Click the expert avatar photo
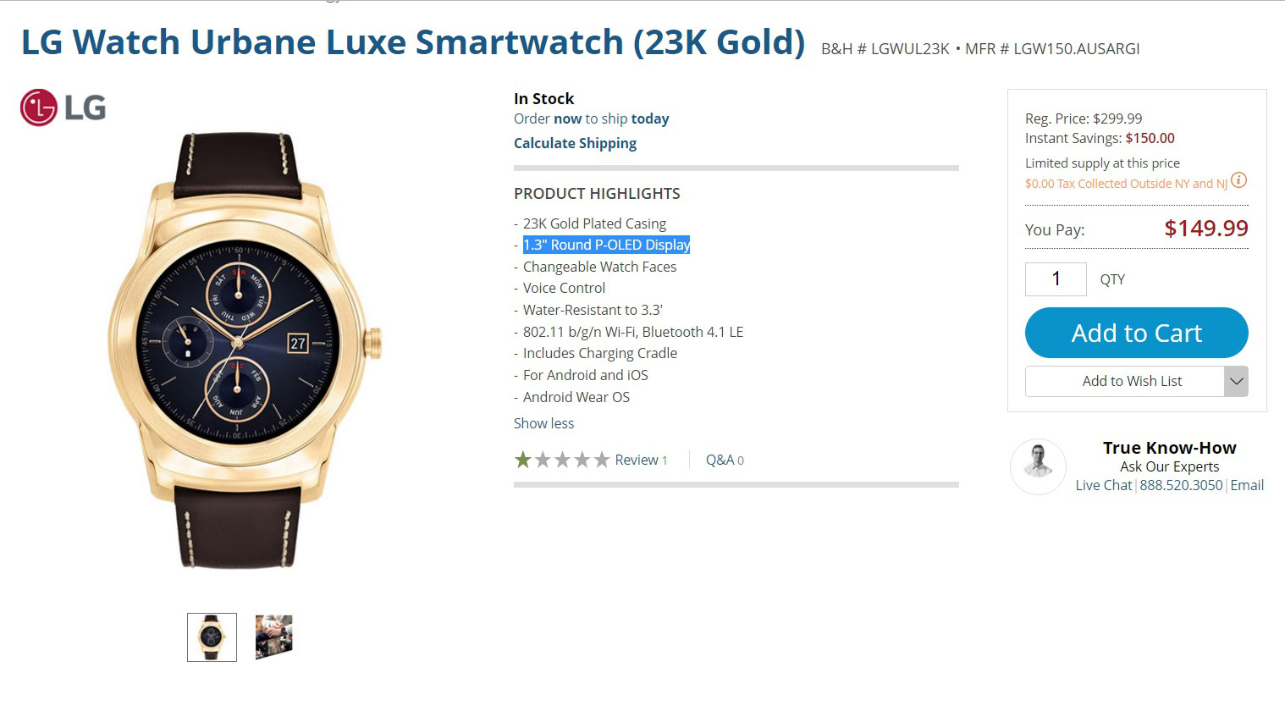 1038,466
